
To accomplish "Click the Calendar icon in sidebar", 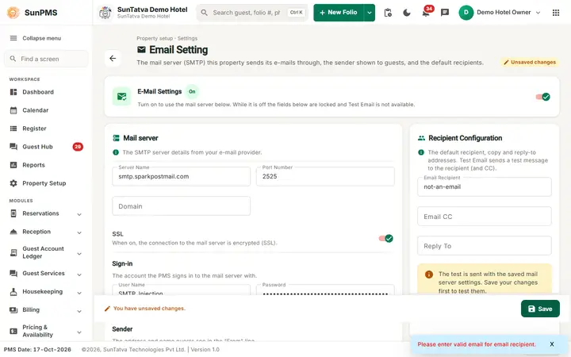I will tap(13, 110).
